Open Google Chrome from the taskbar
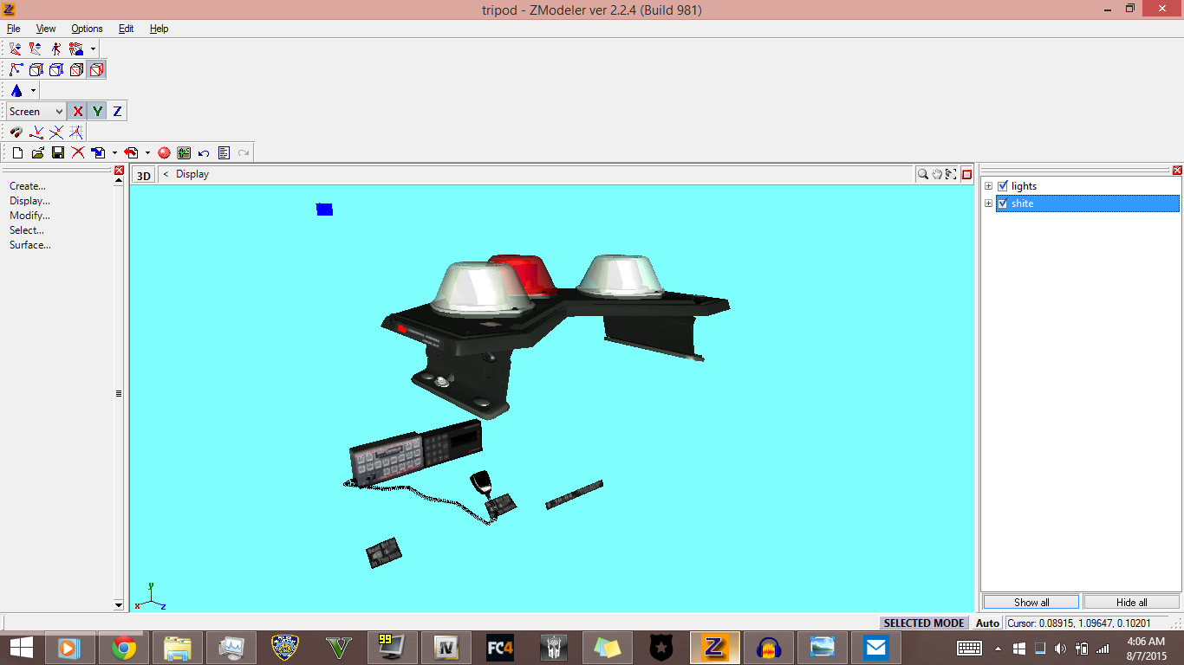The width and height of the screenshot is (1184, 665). [x=123, y=648]
